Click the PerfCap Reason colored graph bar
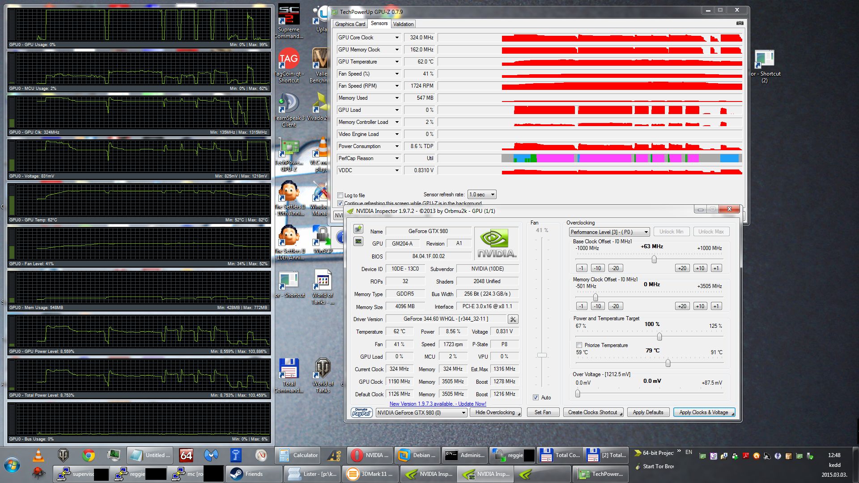The width and height of the screenshot is (859, 483). pos(621,158)
